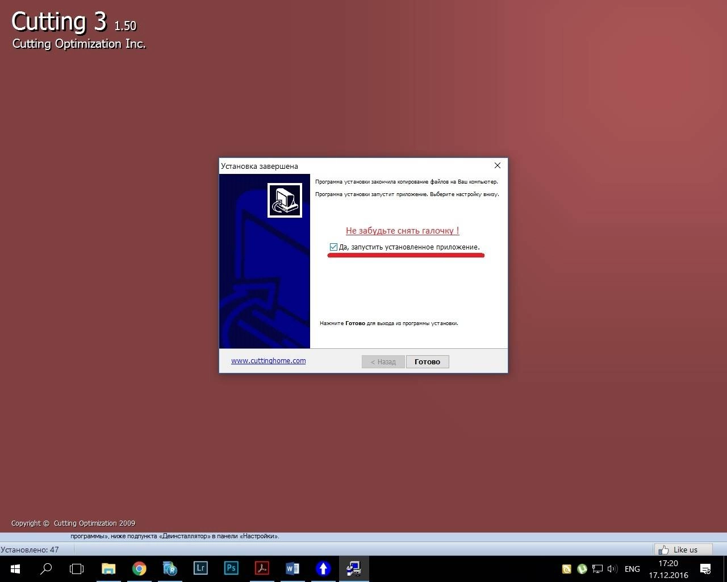Uncheck 'Да, запустить установленное приложение' checkbox
Screen dimensions: 727x582
click(333, 247)
